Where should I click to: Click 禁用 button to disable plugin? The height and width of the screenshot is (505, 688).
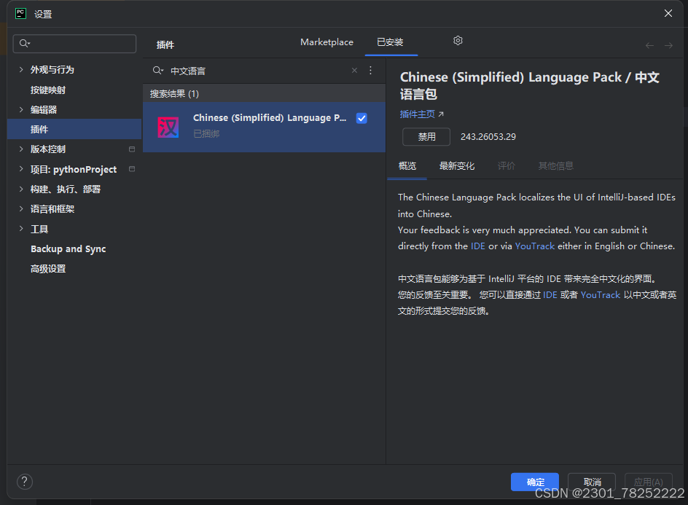pos(426,136)
